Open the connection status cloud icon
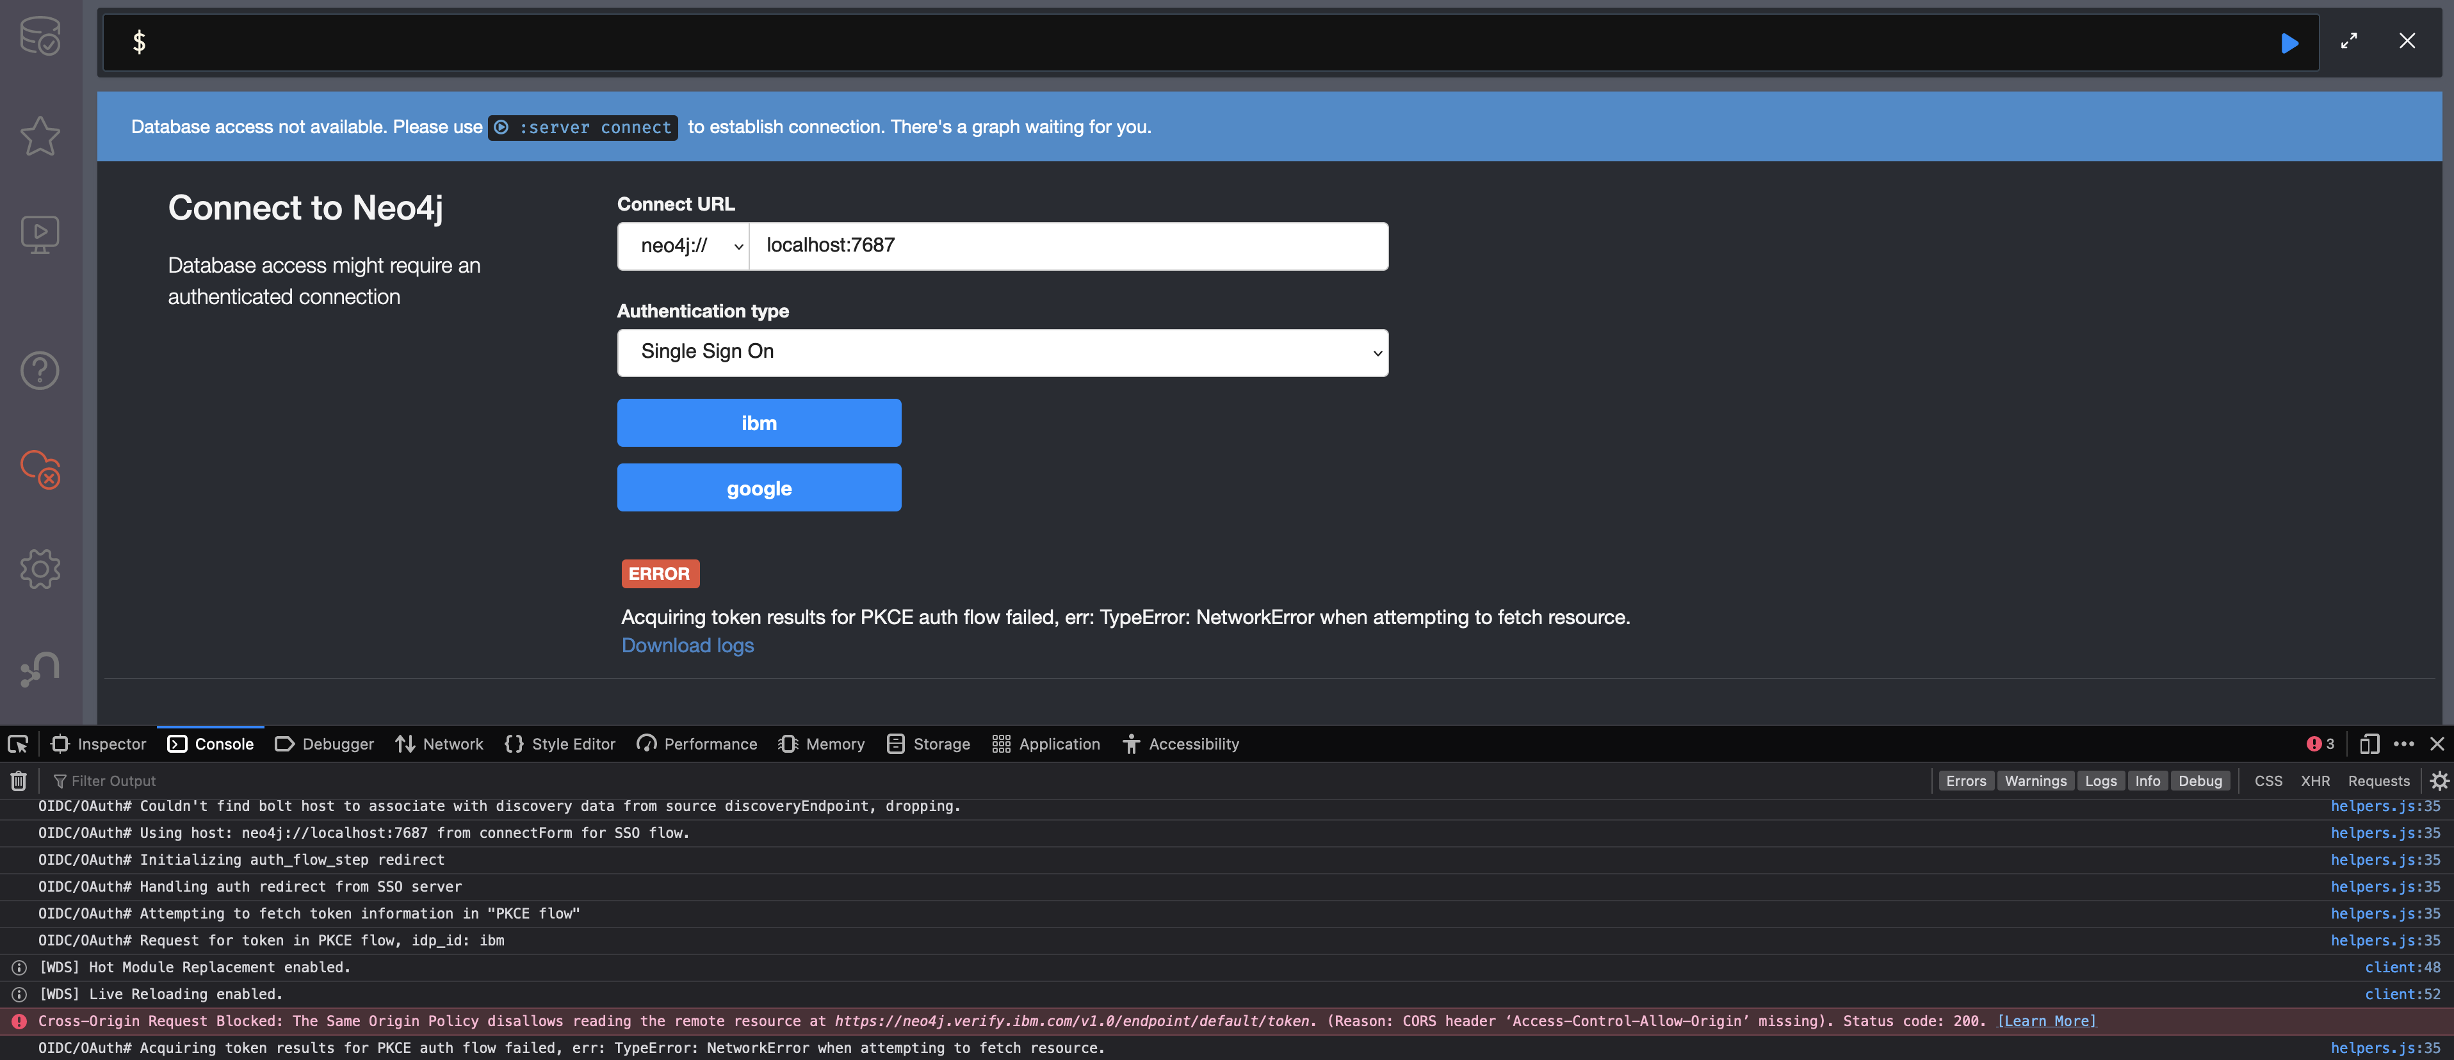 [40, 469]
